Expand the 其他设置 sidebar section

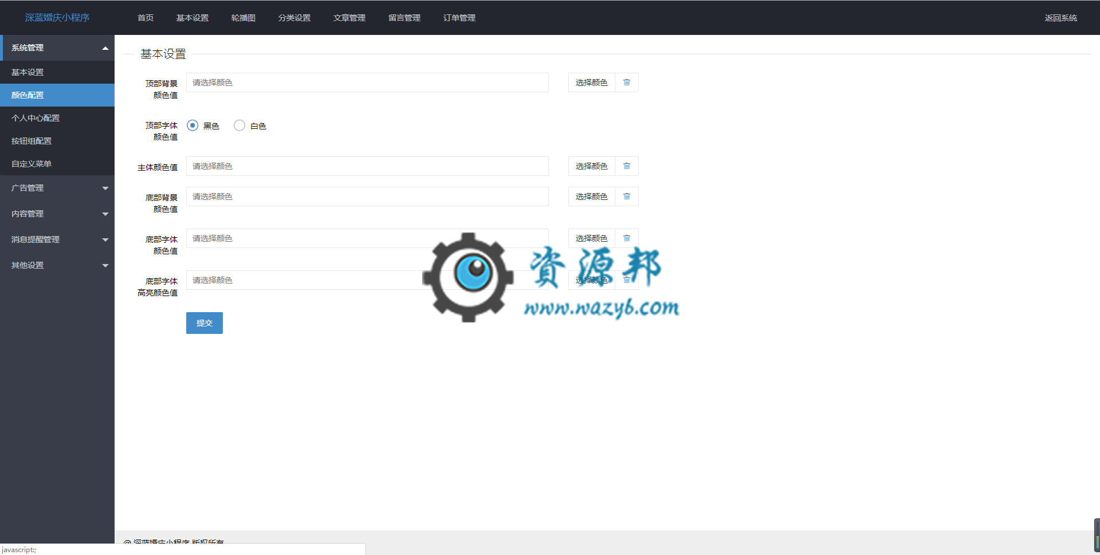coord(57,265)
